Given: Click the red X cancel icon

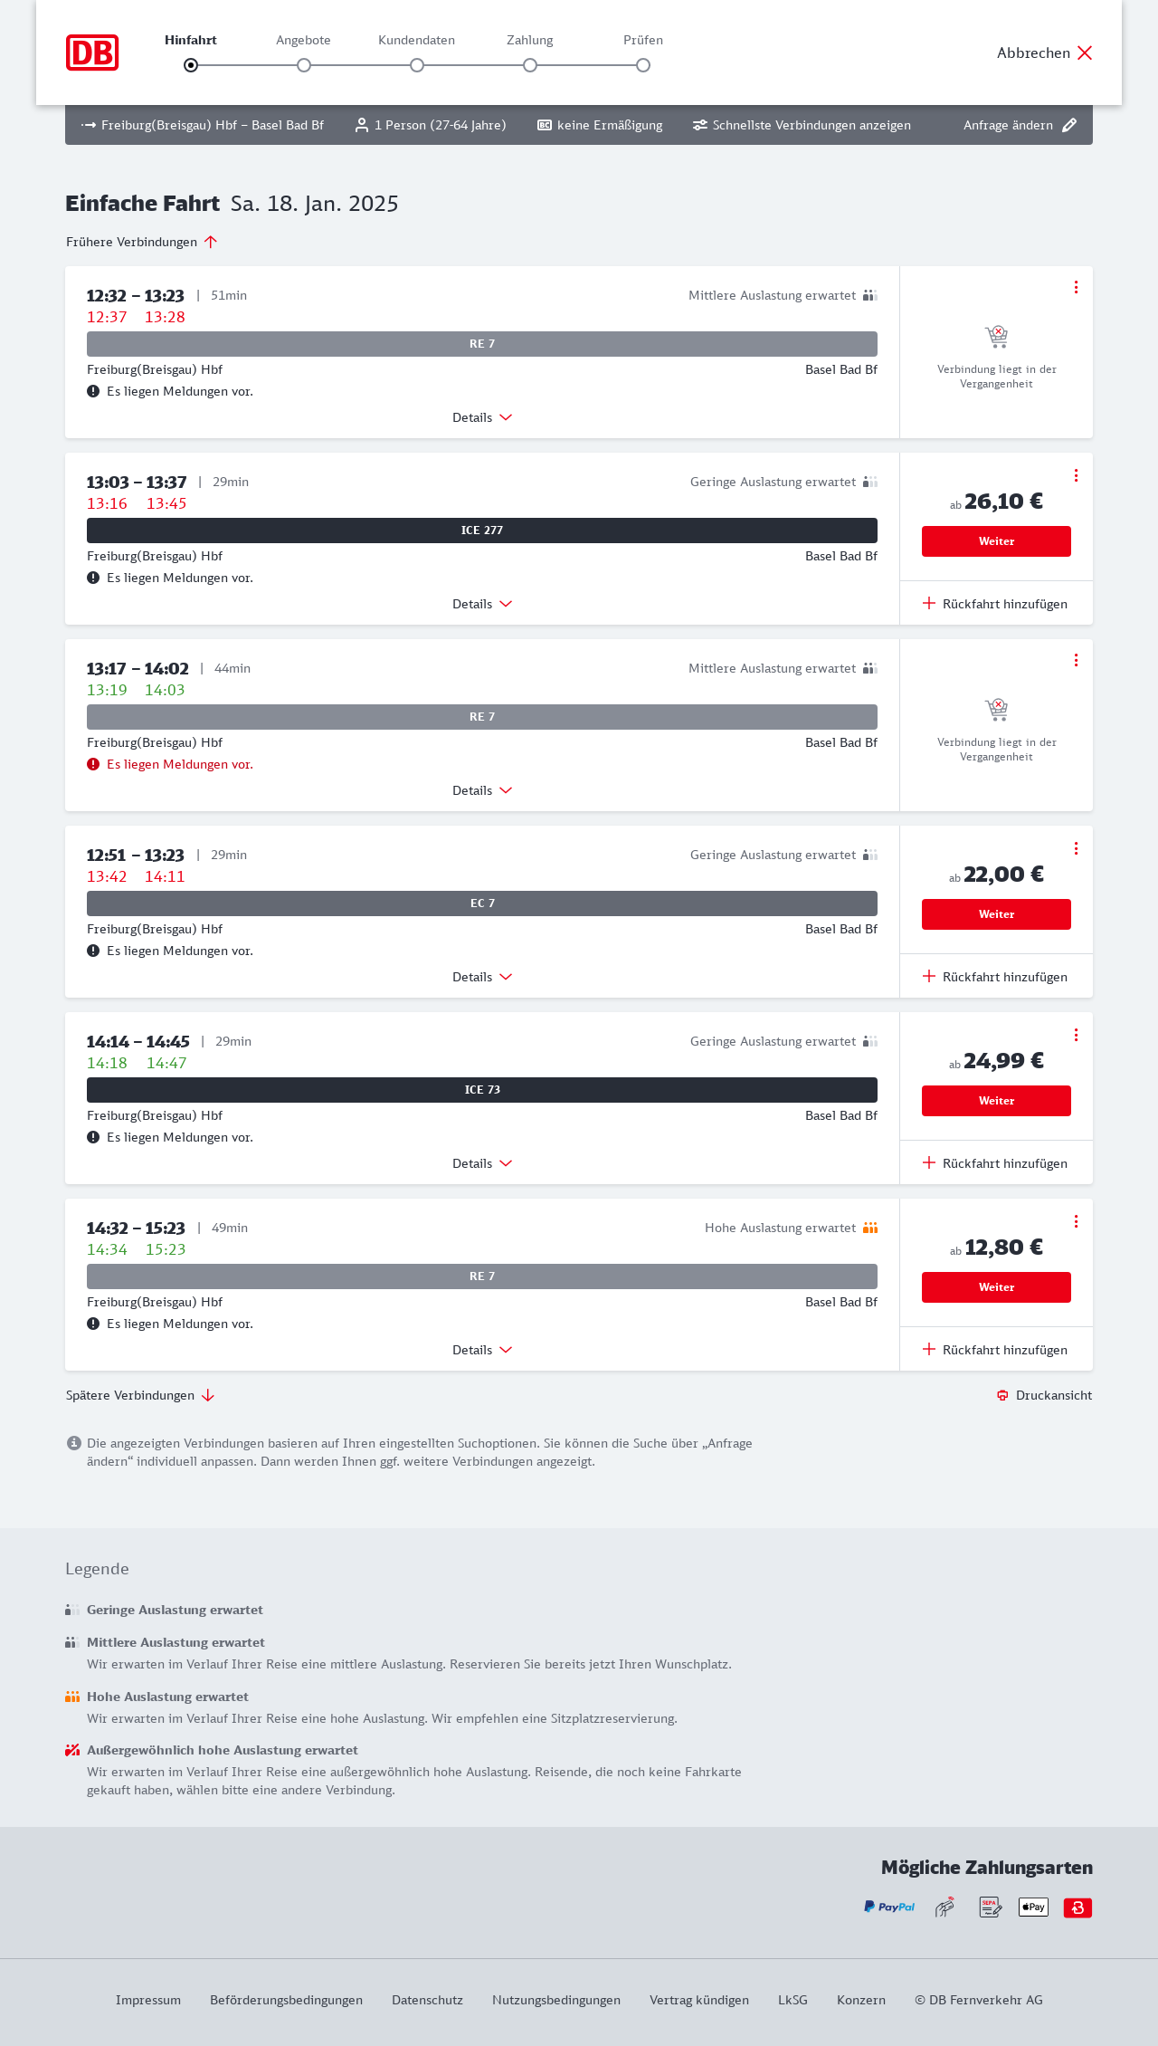Looking at the screenshot, I should pos(1085,53).
